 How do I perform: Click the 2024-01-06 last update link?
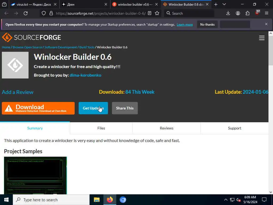[x=255, y=92]
